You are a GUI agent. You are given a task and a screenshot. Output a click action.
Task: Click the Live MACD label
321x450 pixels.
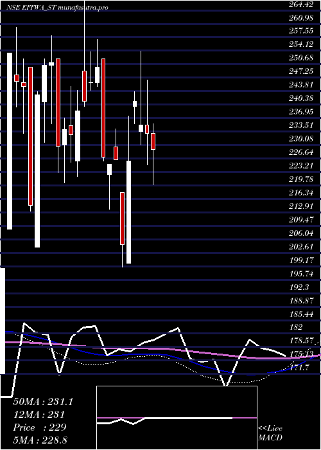tap(270, 433)
